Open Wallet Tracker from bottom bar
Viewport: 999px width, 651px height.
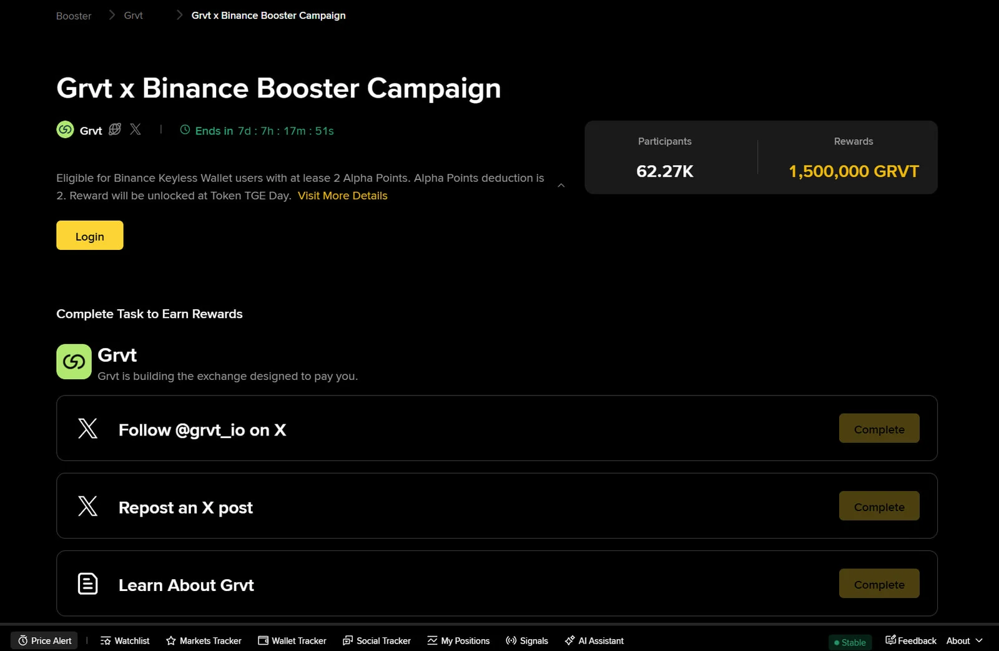tap(292, 640)
